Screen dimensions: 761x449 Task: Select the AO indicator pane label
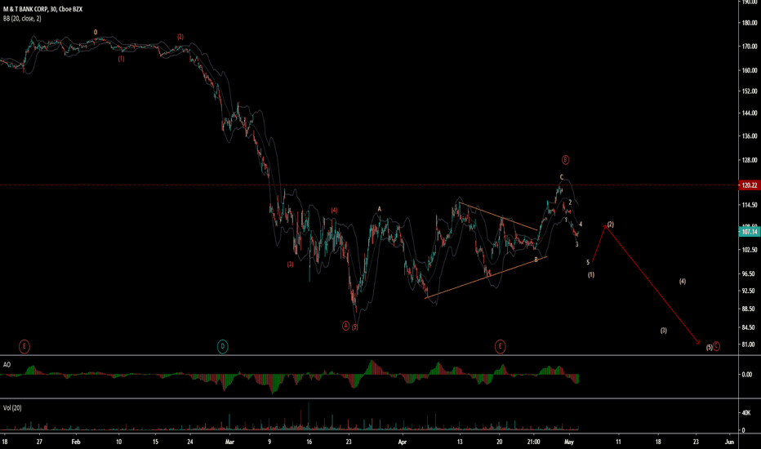pyautogui.click(x=7, y=365)
